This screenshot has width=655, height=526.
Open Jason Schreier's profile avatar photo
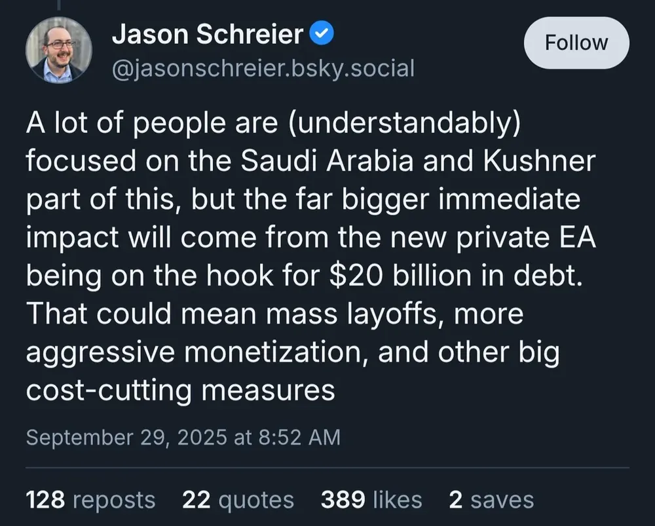[x=59, y=50]
